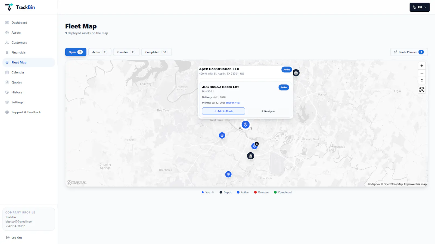The image size is (435, 244).
Task: Select the clustered asset pin with badge
Action: [254, 146]
